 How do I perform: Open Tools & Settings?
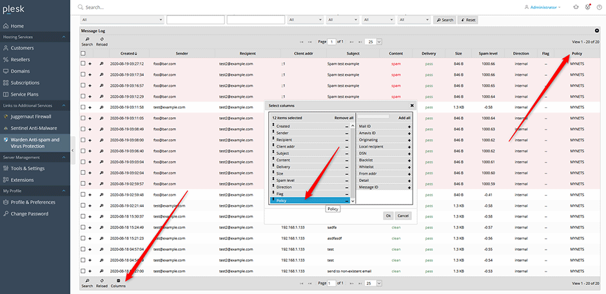(x=28, y=169)
